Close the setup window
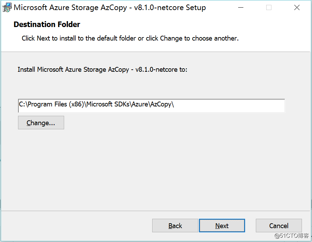The width and height of the screenshot is (312, 242). coord(297,8)
